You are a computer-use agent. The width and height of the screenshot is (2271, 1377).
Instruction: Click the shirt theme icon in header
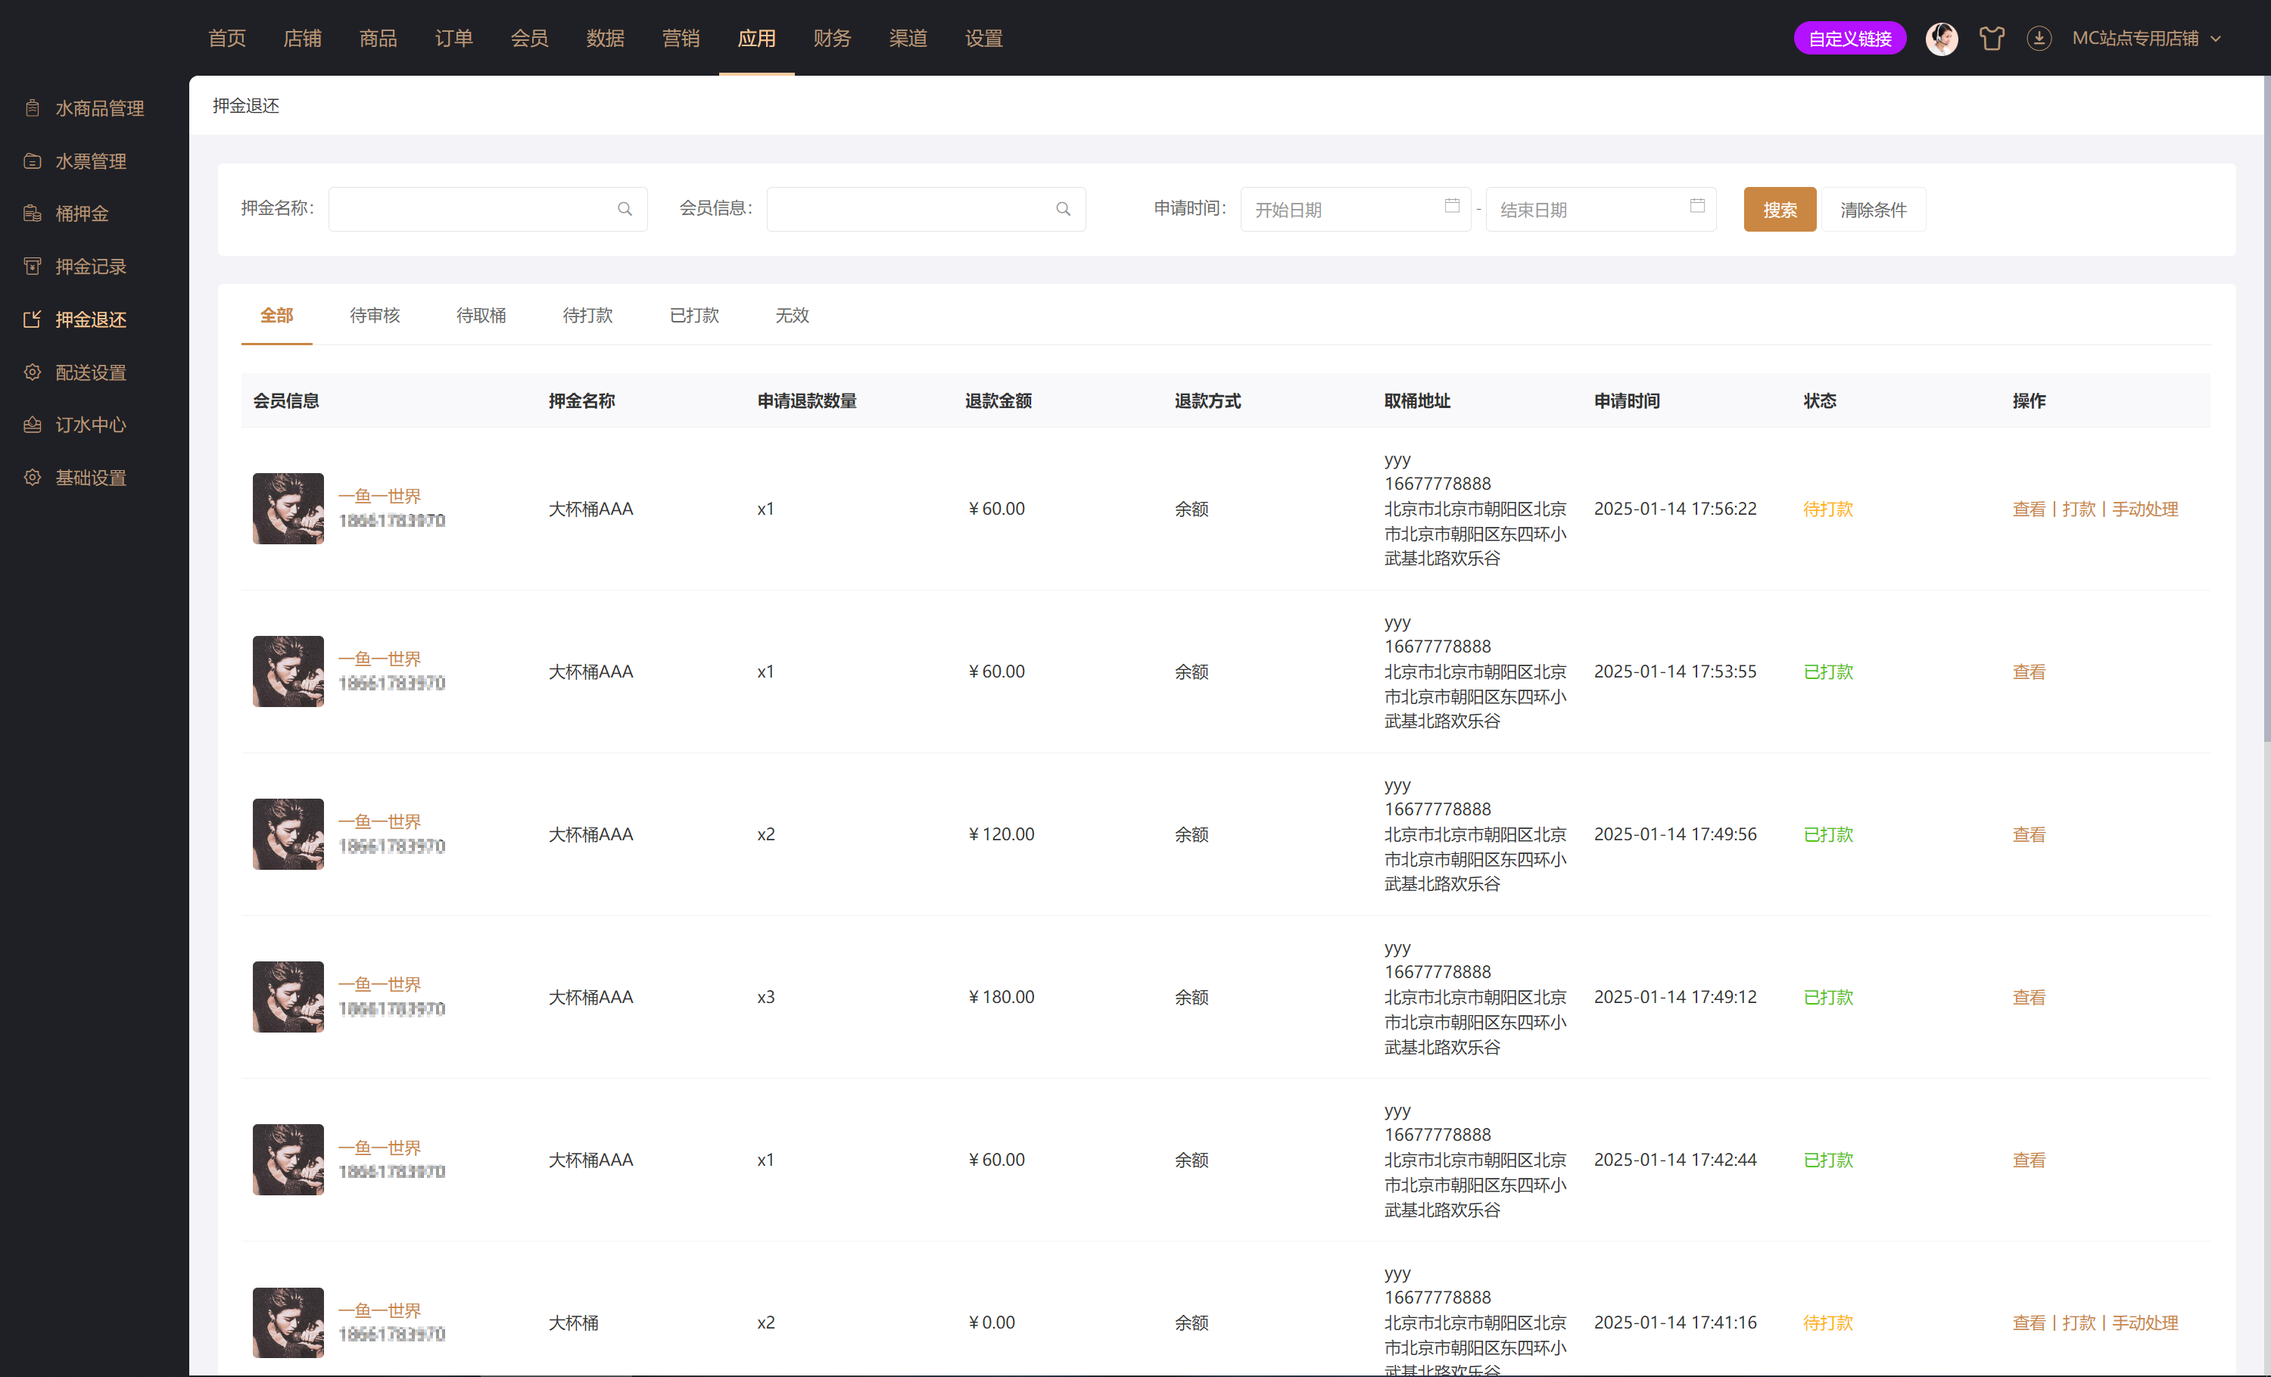[x=1992, y=39]
